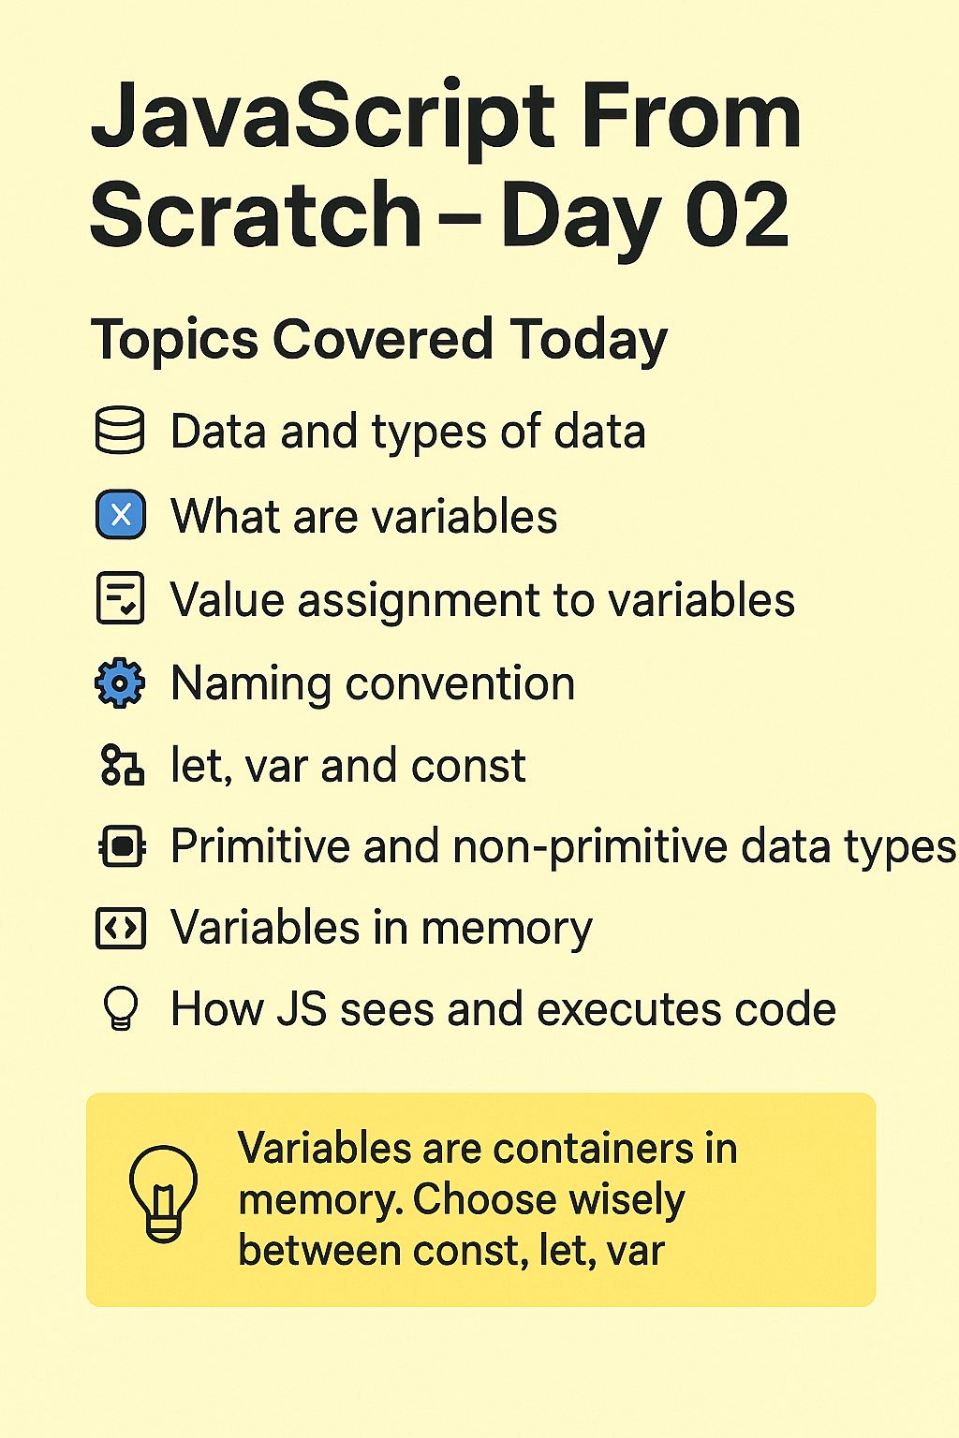Click the branch icon beside let, var and const
Viewport: 959px width, 1438px height.
point(122,765)
